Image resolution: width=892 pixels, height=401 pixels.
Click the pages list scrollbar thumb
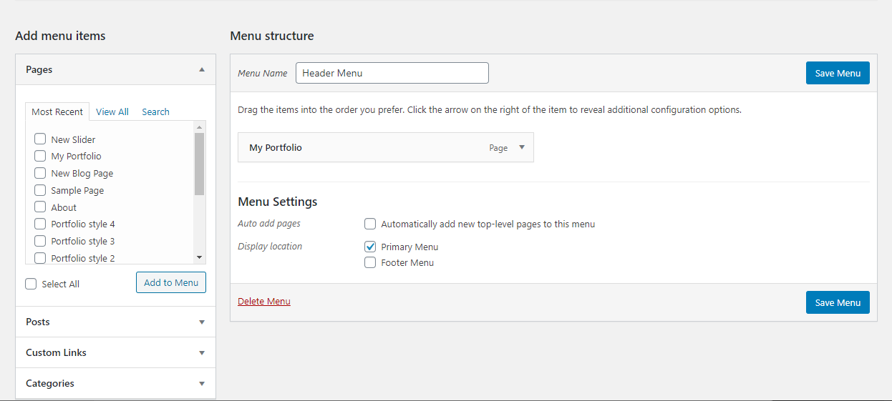(x=200, y=164)
